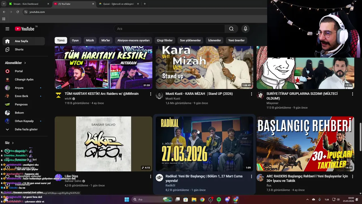The width and height of the screenshot is (362, 204).
Task: Select the Tümü filter chip
Action: (61, 40)
